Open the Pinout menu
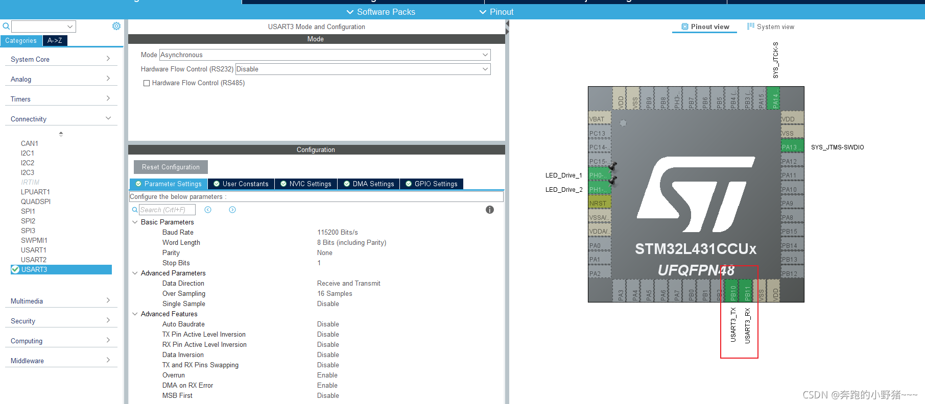925x404 pixels. (x=496, y=12)
